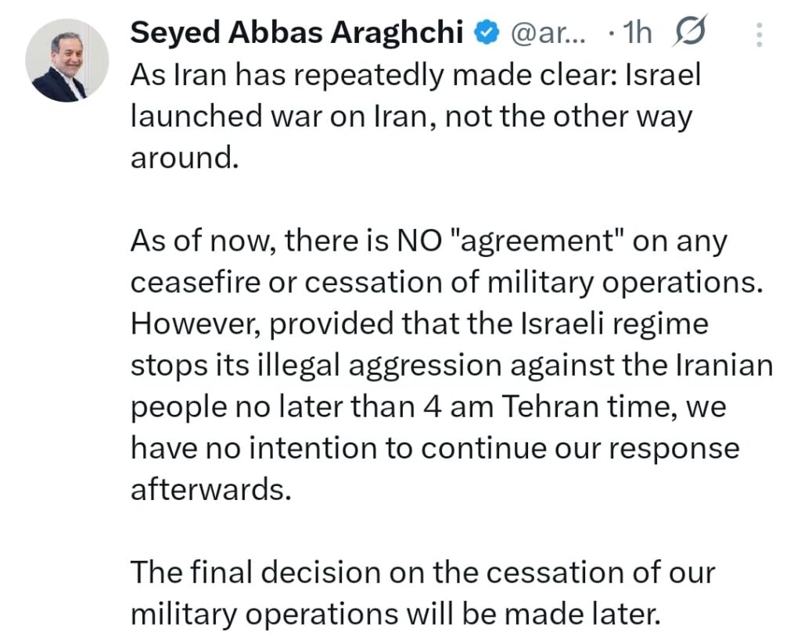Open the three-dot more options menu
This screenshot has width=801, height=643.
(759, 34)
